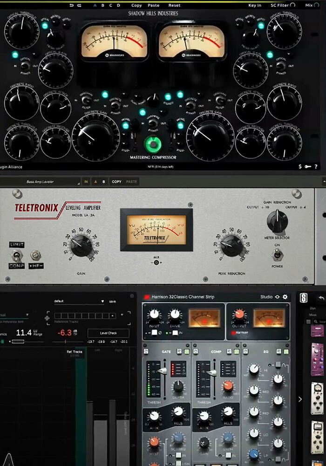326x466 pixels.
Task: Click the Teletronix Peak Reduction knob
Action: (232, 245)
